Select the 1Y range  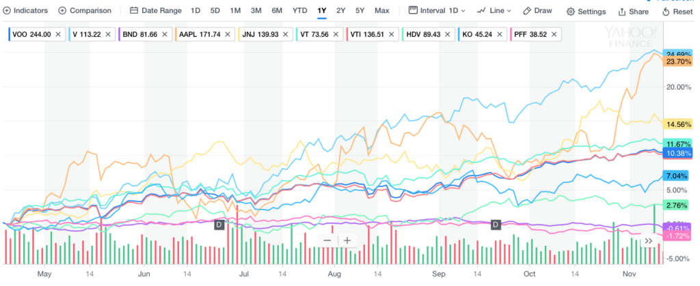click(x=322, y=10)
